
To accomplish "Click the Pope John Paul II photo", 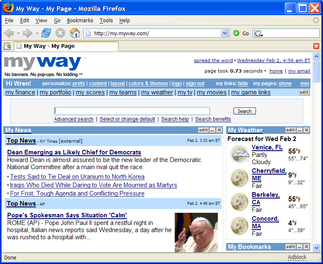I will 196,233.
